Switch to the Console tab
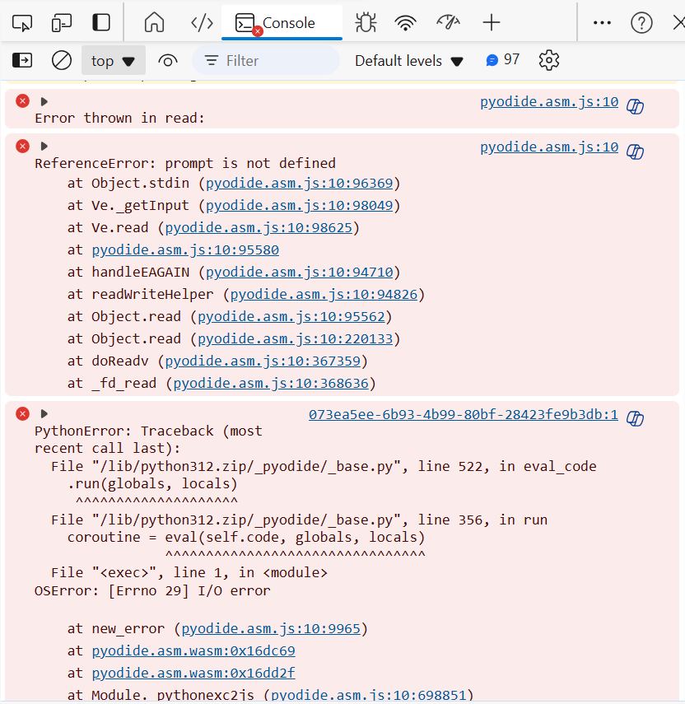This screenshot has height=704, width=685. pos(281,22)
